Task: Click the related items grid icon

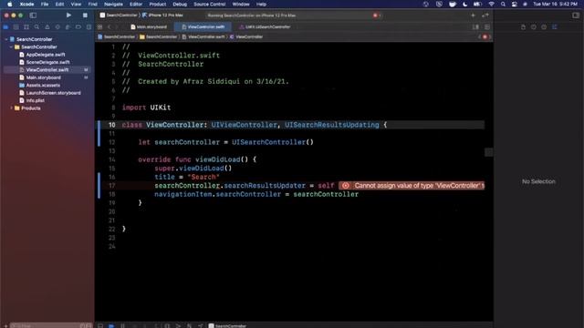Action: tap(99, 27)
